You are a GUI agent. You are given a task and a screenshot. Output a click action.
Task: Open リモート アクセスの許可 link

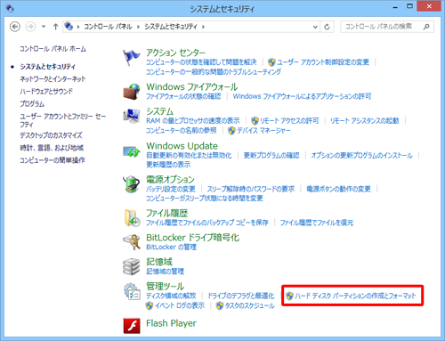click(x=289, y=121)
